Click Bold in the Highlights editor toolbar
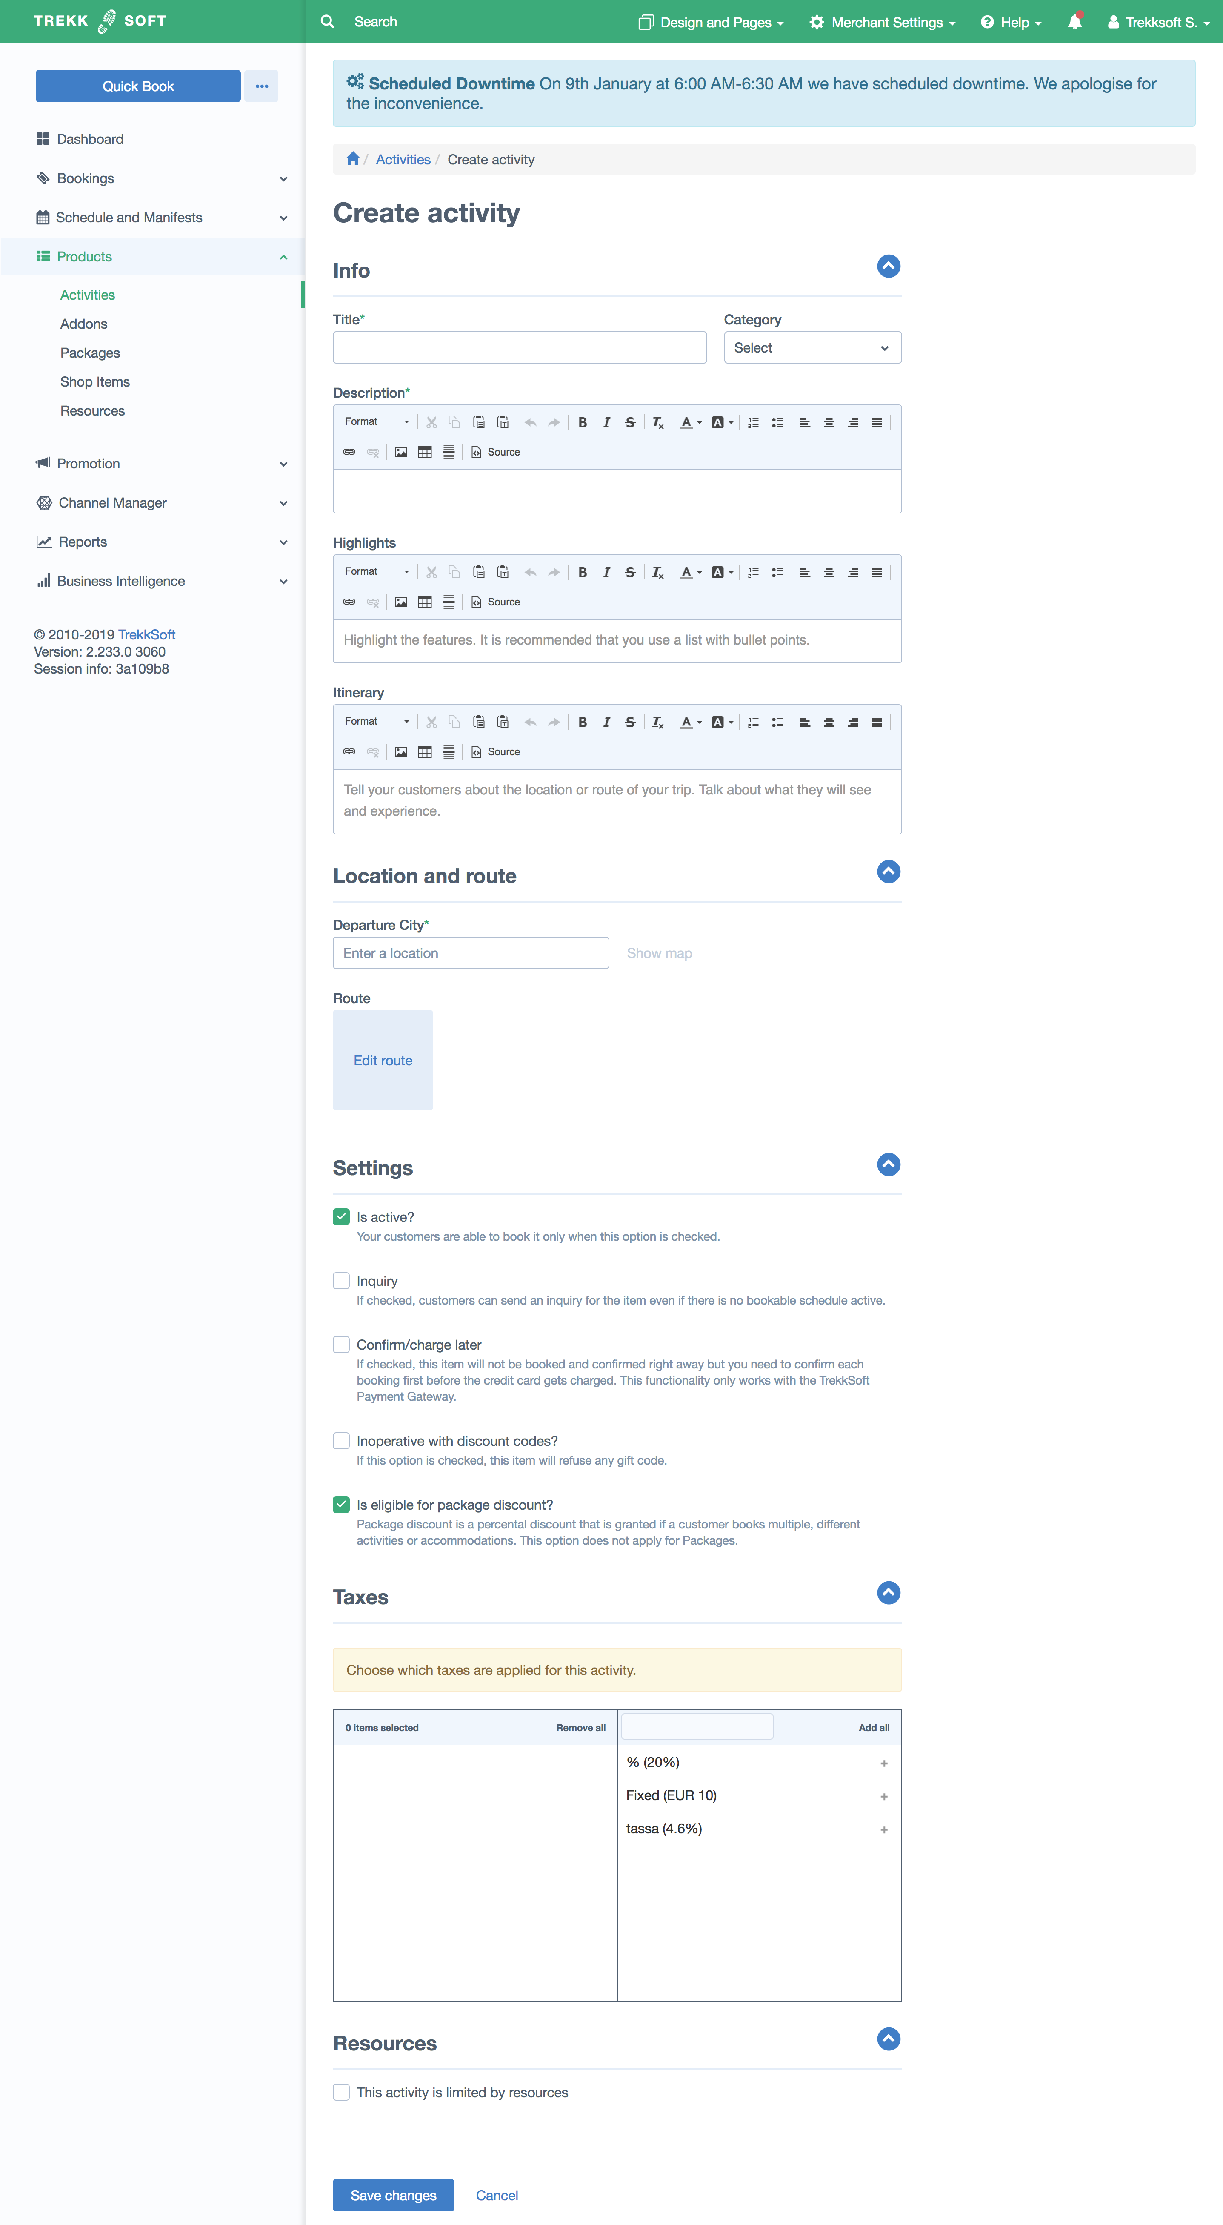Screen dimensions: 1223x2225 pyautogui.click(x=583, y=572)
